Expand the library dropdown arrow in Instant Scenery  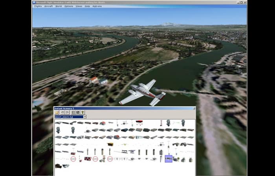[x=85, y=117]
